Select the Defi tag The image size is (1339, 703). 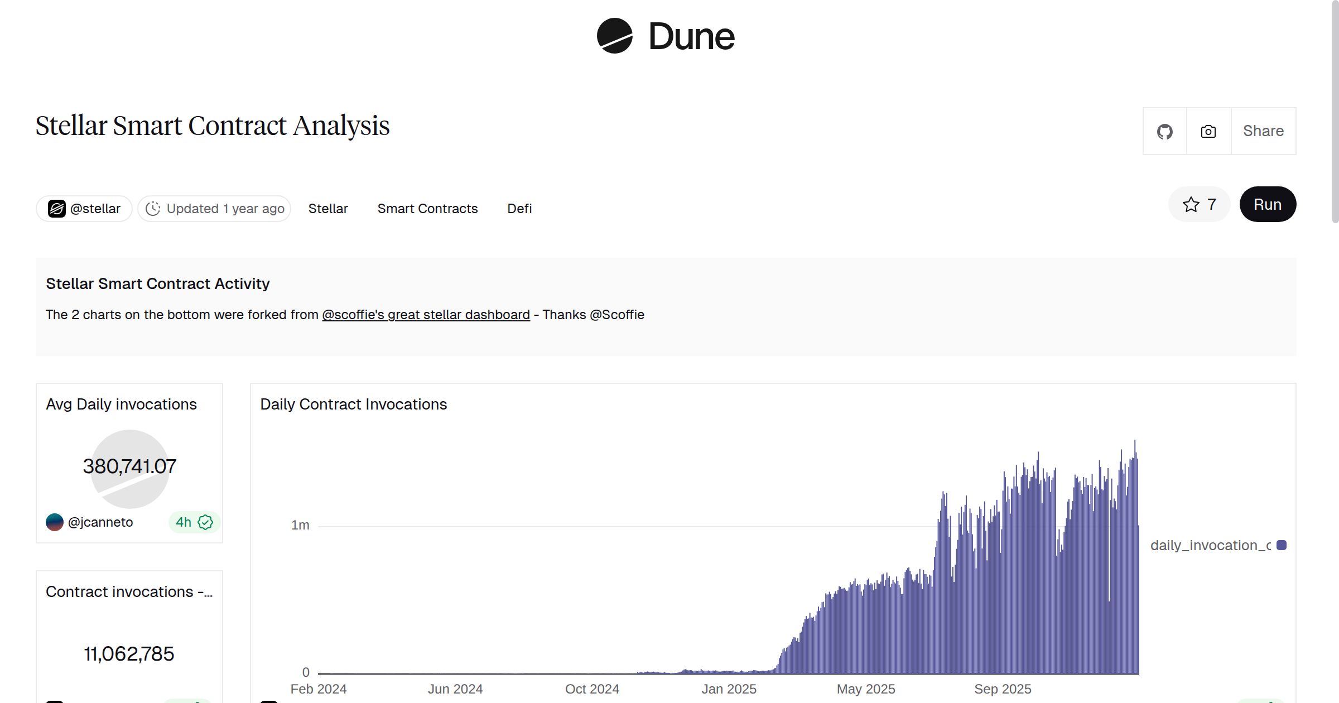tap(519, 209)
